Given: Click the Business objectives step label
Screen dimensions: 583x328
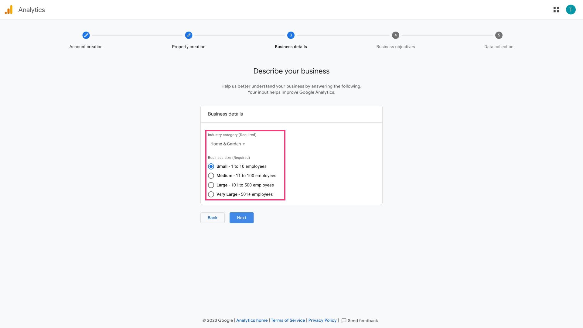Looking at the screenshot, I should [x=395, y=47].
